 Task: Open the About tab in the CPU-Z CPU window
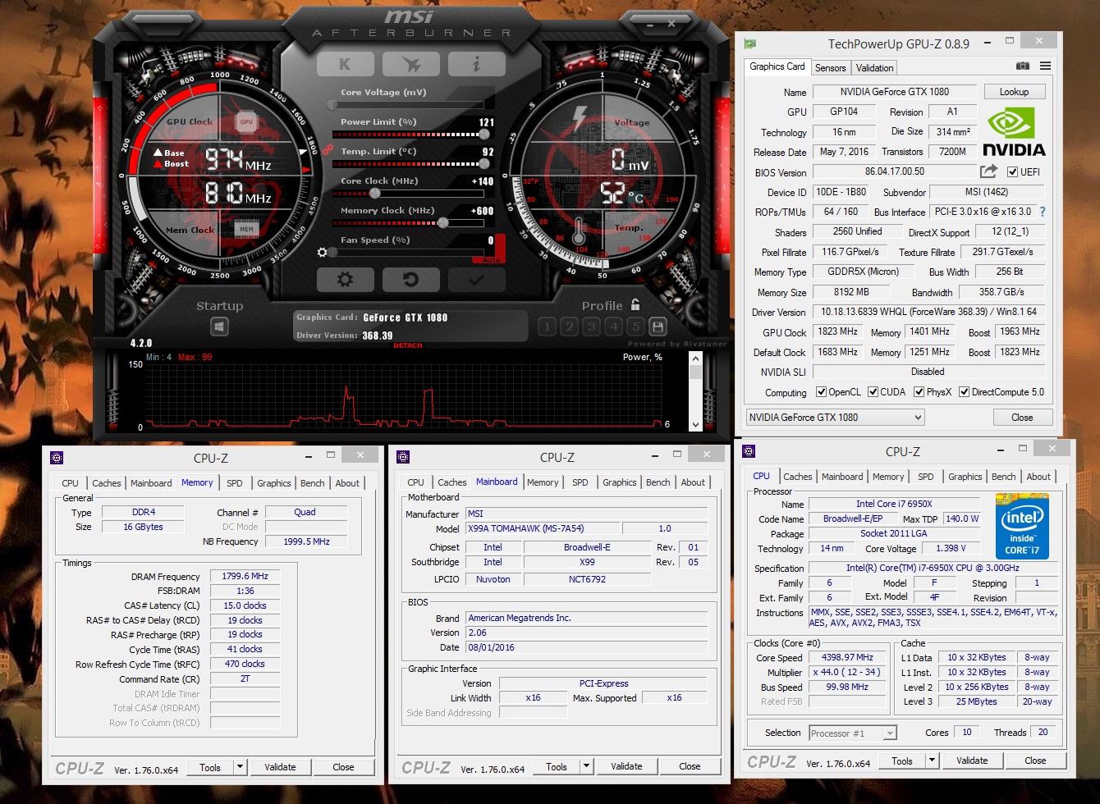(1038, 477)
